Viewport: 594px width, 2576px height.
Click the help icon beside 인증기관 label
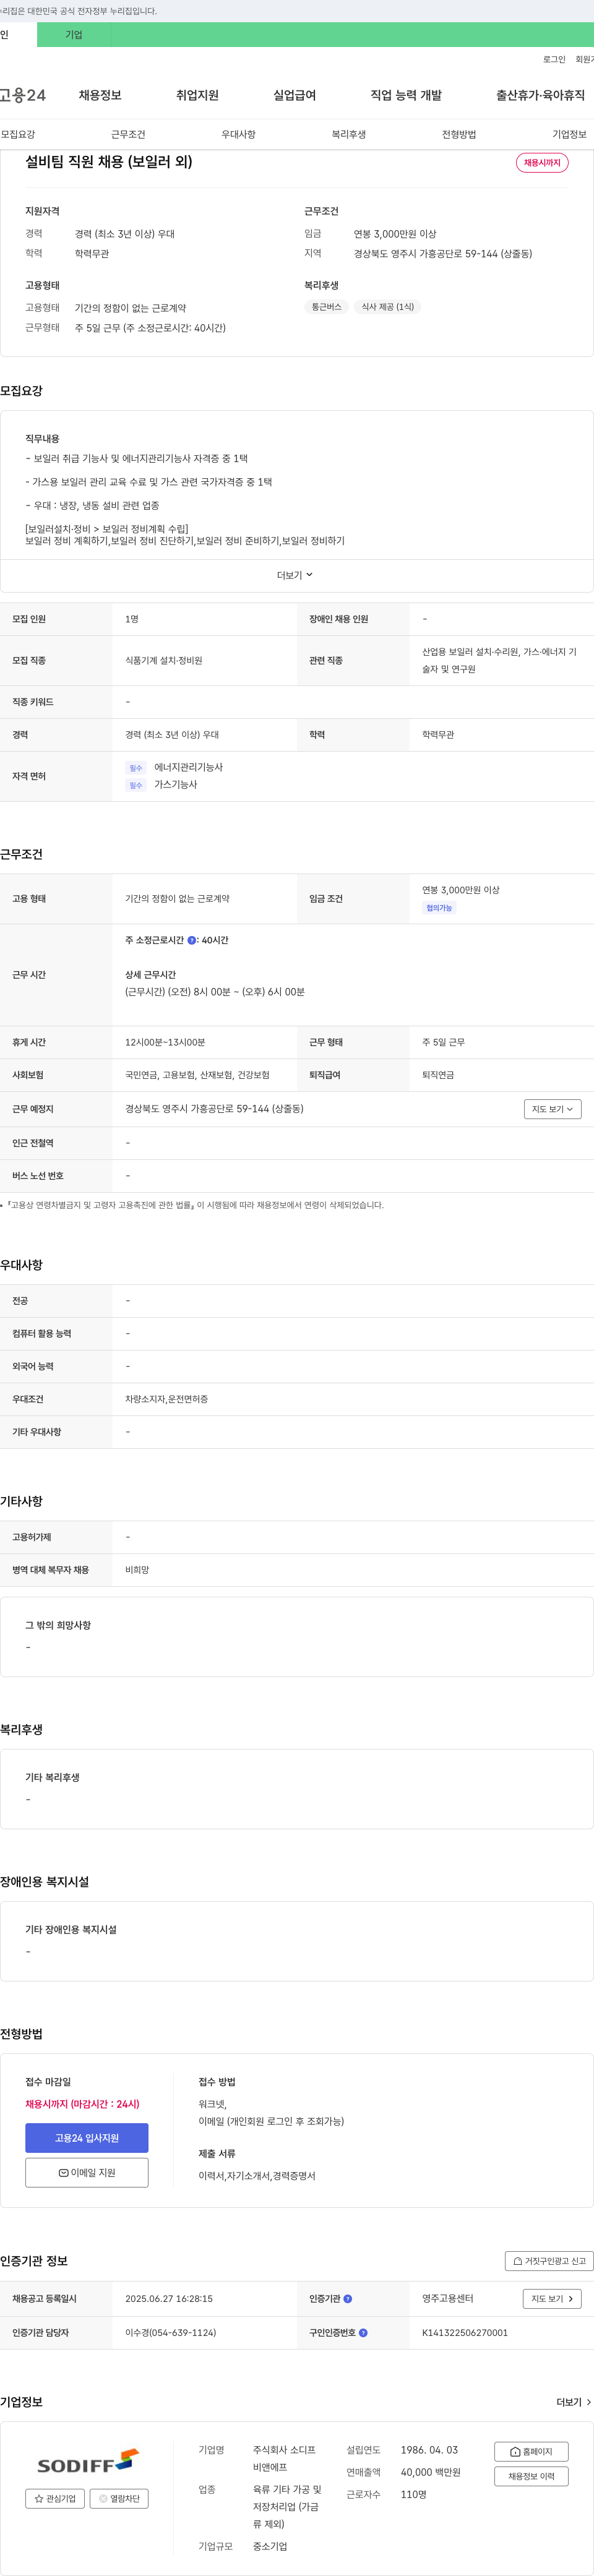[348, 2298]
